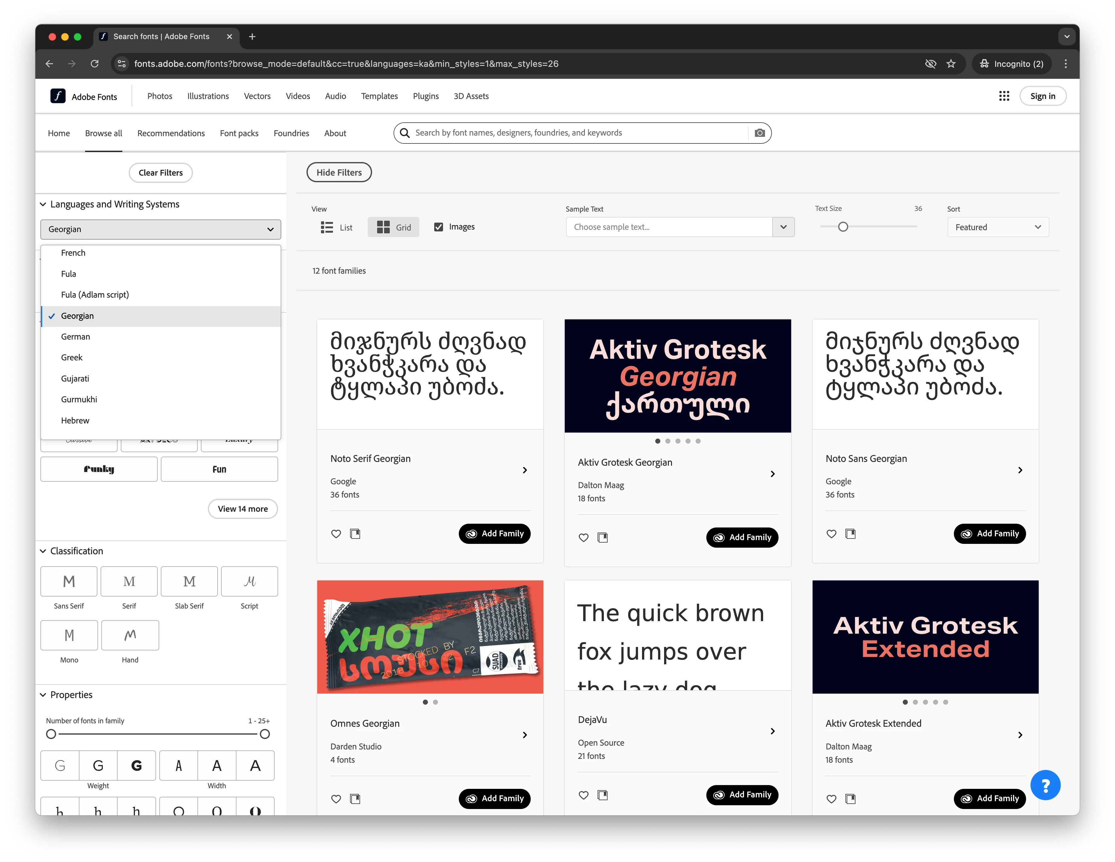Bookmark this page with star icon
1115x862 pixels.
(x=951, y=64)
